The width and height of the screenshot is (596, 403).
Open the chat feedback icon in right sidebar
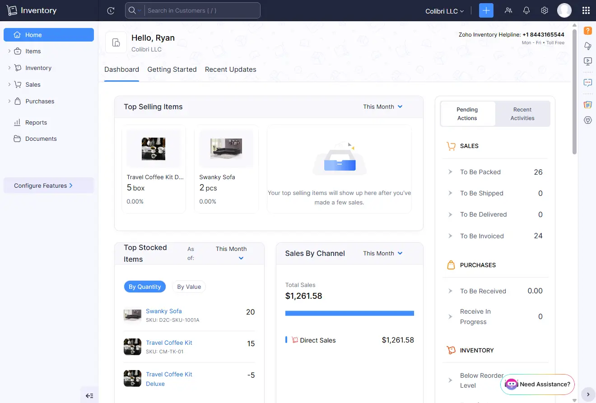587,83
